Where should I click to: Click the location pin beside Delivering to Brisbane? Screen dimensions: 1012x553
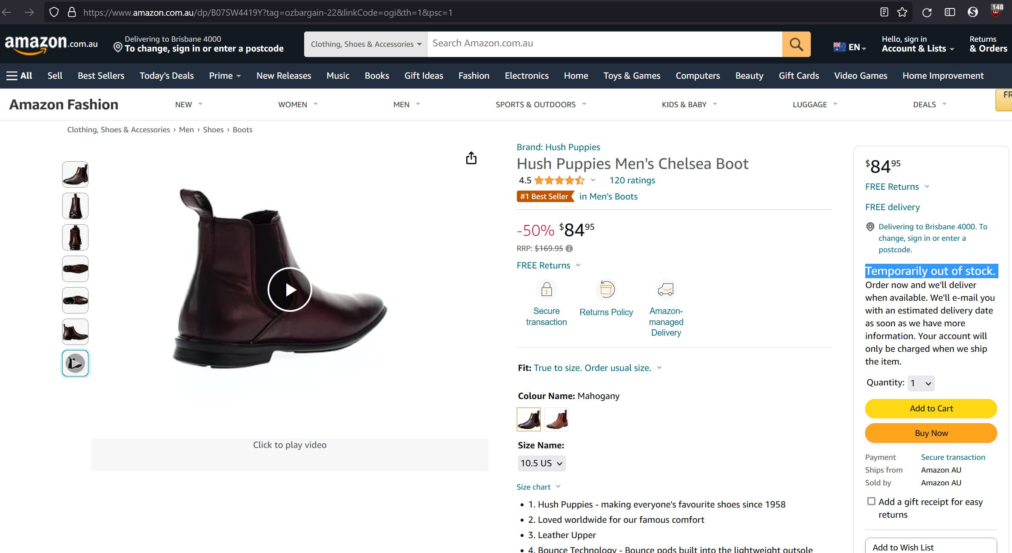[870, 227]
